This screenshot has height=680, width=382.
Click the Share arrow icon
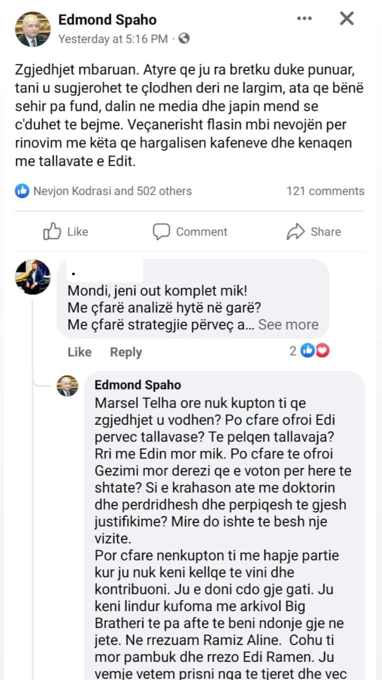point(295,231)
